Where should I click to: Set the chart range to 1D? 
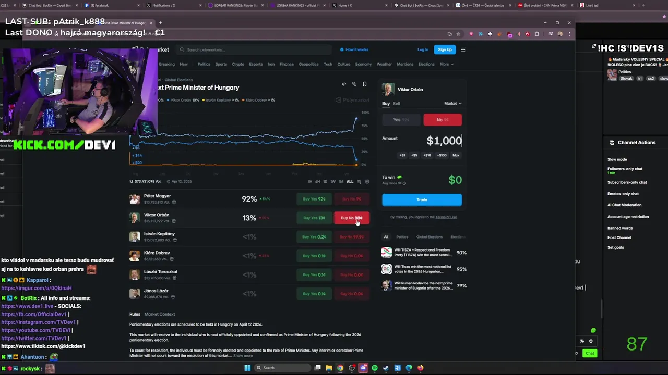325,181
